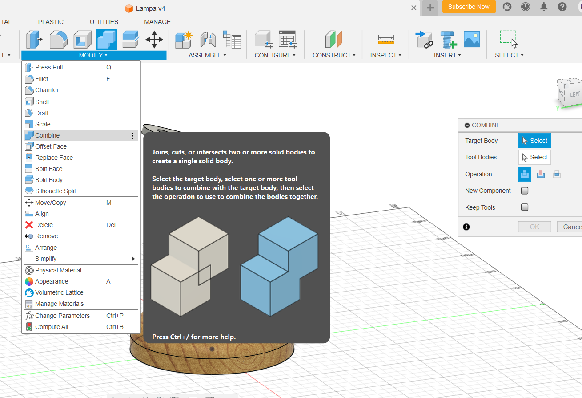Click the Cut operation icon
The width and height of the screenshot is (582, 398).
point(541,174)
